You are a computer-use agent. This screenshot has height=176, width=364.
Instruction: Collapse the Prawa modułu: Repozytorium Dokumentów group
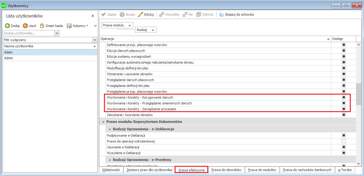[103, 121]
